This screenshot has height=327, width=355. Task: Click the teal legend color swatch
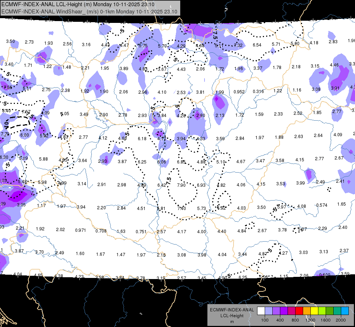[x=337, y=311]
